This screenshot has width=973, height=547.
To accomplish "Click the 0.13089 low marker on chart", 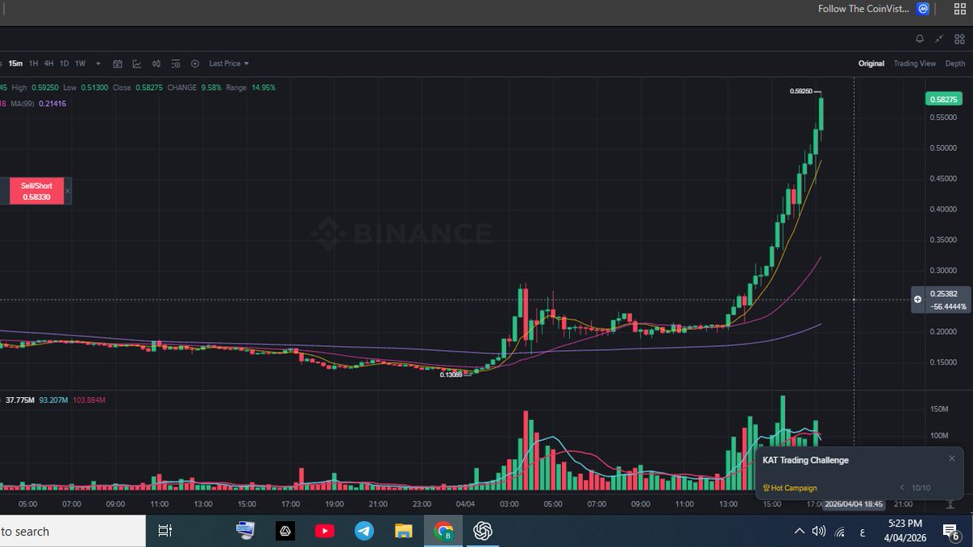I will [451, 374].
